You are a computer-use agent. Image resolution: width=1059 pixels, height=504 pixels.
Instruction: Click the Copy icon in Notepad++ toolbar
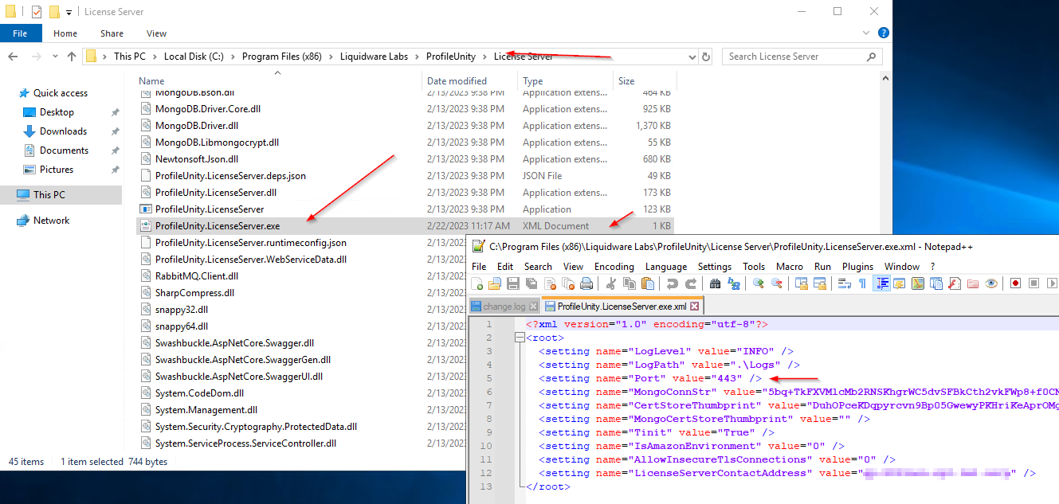(x=629, y=283)
